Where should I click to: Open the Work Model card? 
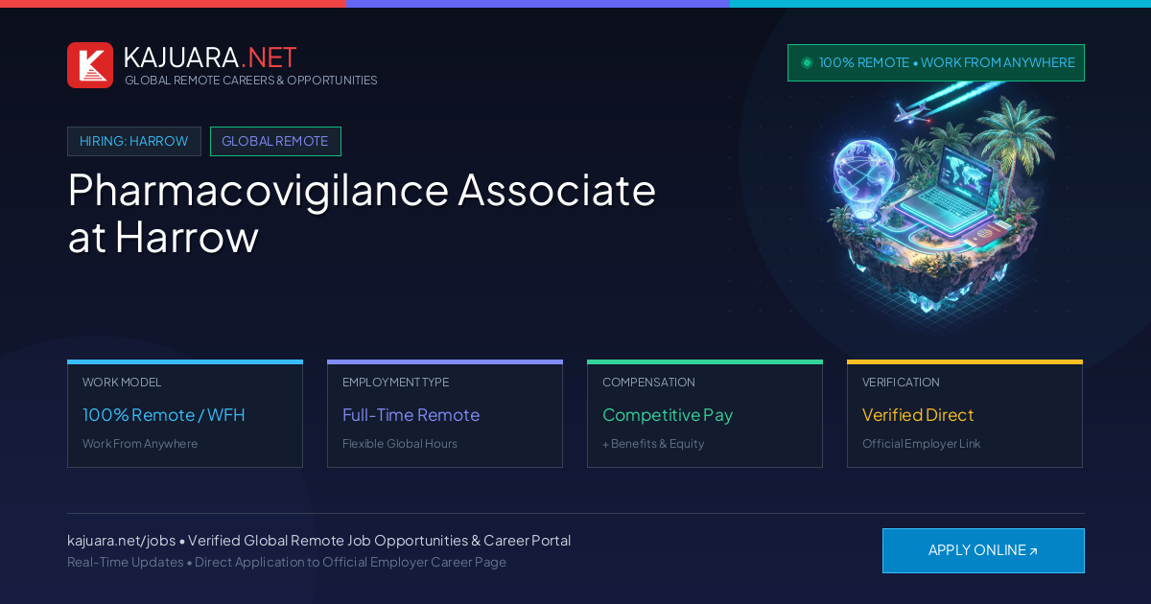(x=185, y=413)
